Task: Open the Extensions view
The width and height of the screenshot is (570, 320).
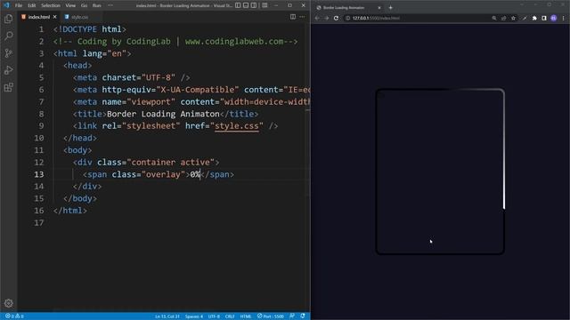Action: (x=8, y=87)
